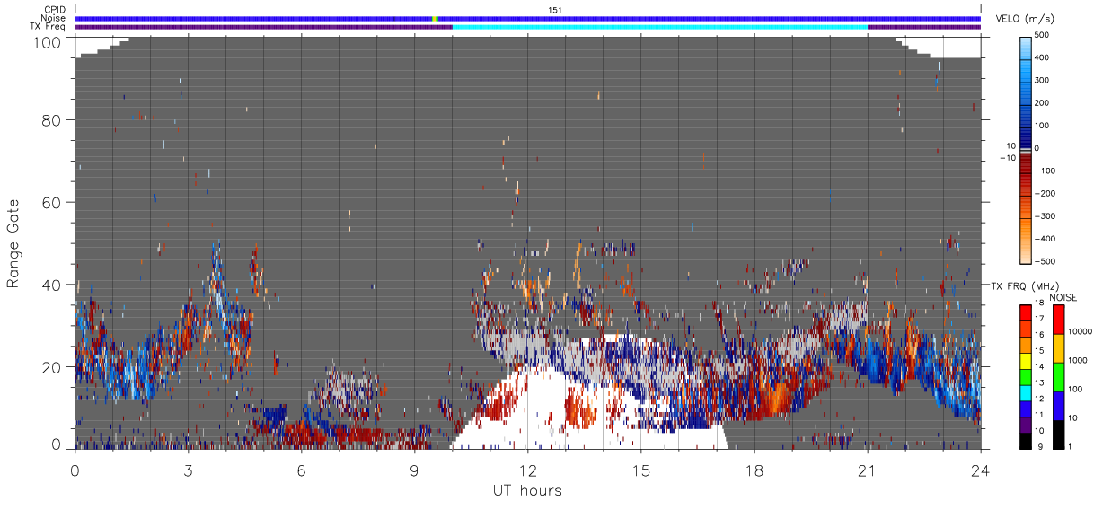Image resolution: width=1103 pixels, height=509 pixels.
Task: Click the x-axis tick label 3
Action: click(188, 470)
